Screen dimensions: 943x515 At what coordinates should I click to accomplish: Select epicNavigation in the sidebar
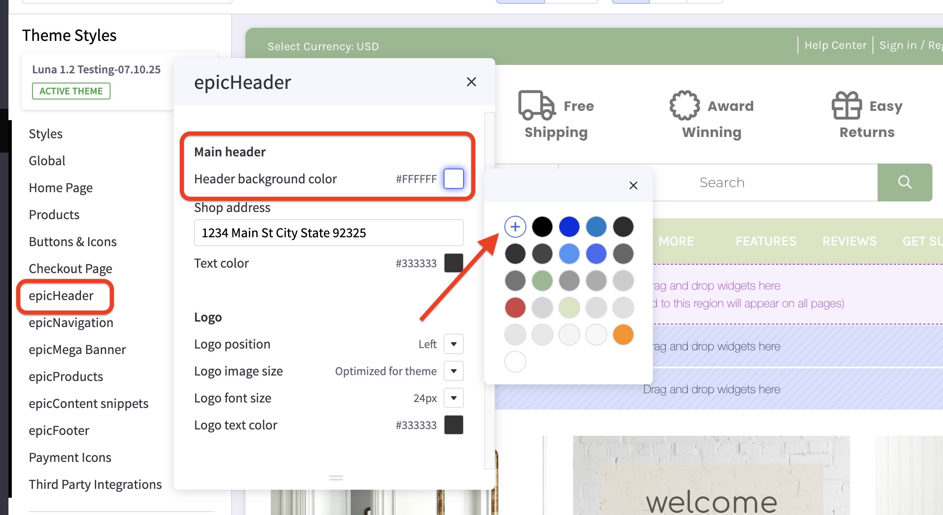(71, 322)
